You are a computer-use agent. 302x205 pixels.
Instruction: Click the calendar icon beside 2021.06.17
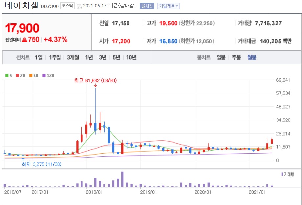tap(79, 6)
